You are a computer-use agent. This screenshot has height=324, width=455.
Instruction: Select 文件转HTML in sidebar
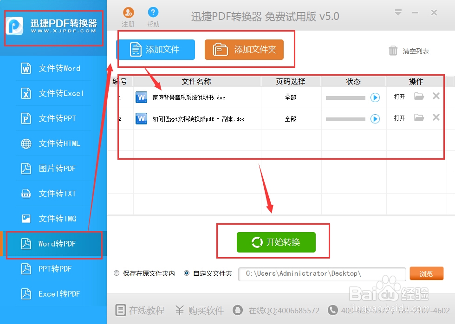click(53, 143)
